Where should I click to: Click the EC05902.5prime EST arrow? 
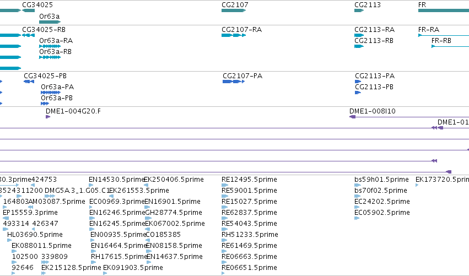357,218
